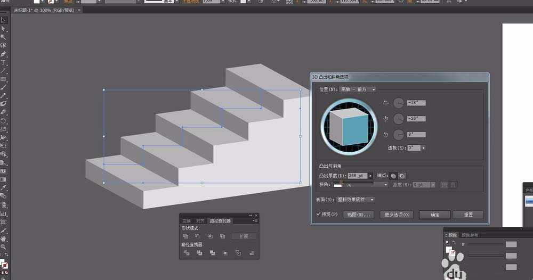Select the Pen tool
The height and width of the screenshot is (280, 533).
click(x=3, y=54)
